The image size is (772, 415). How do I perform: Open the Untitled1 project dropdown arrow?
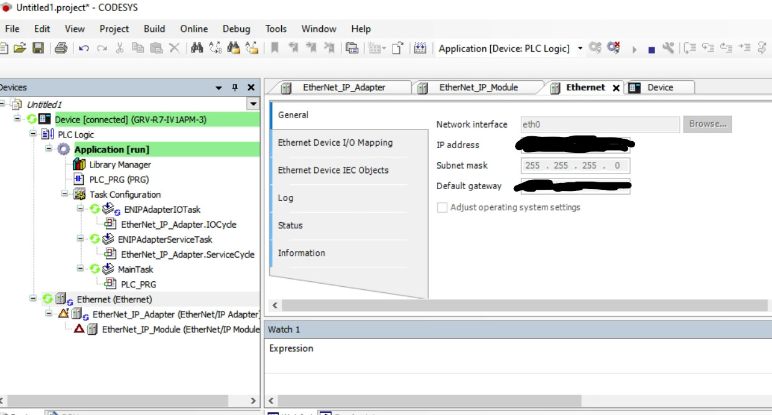253,104
